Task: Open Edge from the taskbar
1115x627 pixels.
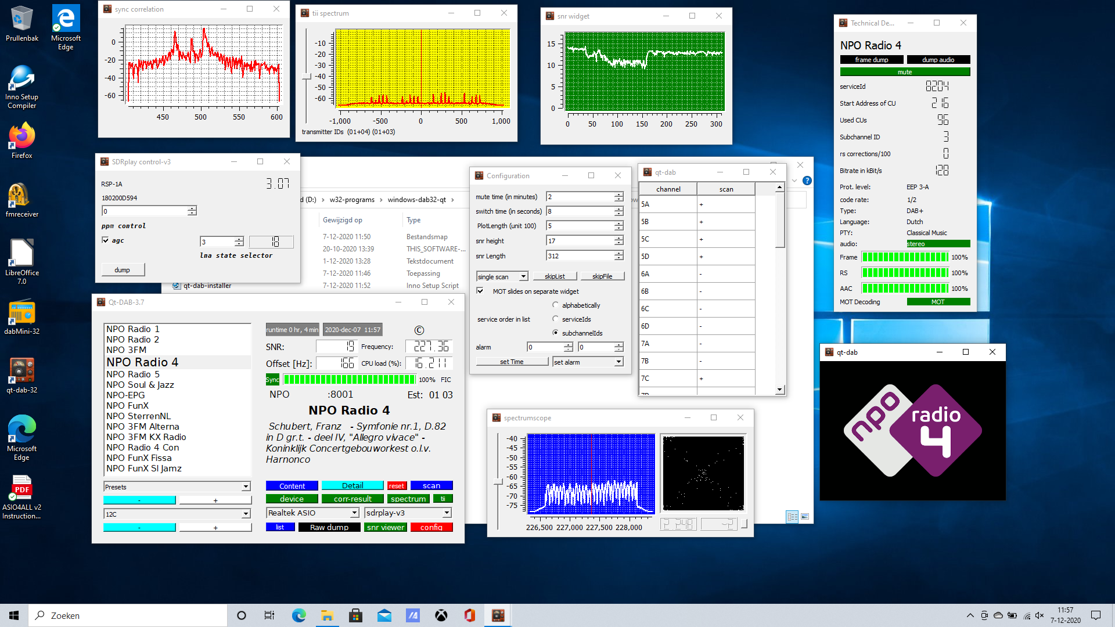Action: pos(298,615)
